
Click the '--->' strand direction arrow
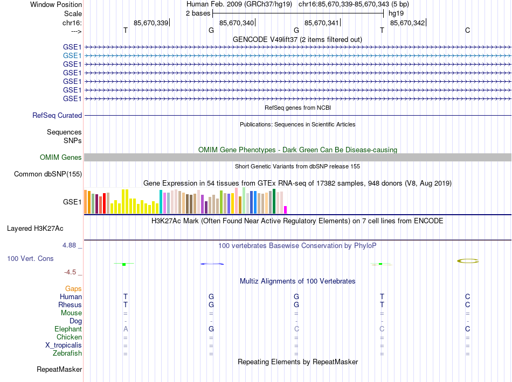point(77,32)
